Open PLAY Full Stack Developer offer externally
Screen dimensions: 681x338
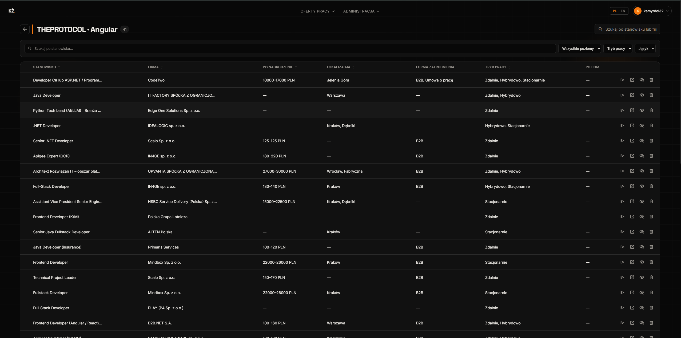coord(632,308)
